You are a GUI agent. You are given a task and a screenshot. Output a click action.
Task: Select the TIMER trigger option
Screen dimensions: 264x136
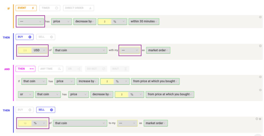click(50, 8)
